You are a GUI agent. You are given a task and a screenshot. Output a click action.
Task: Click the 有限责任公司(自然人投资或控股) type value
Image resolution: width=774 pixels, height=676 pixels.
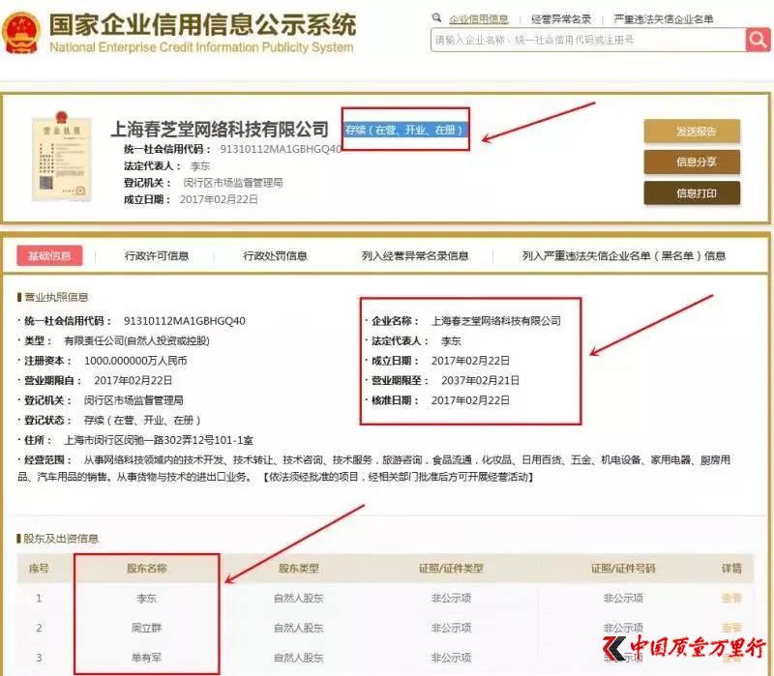[x=136, y=340]
